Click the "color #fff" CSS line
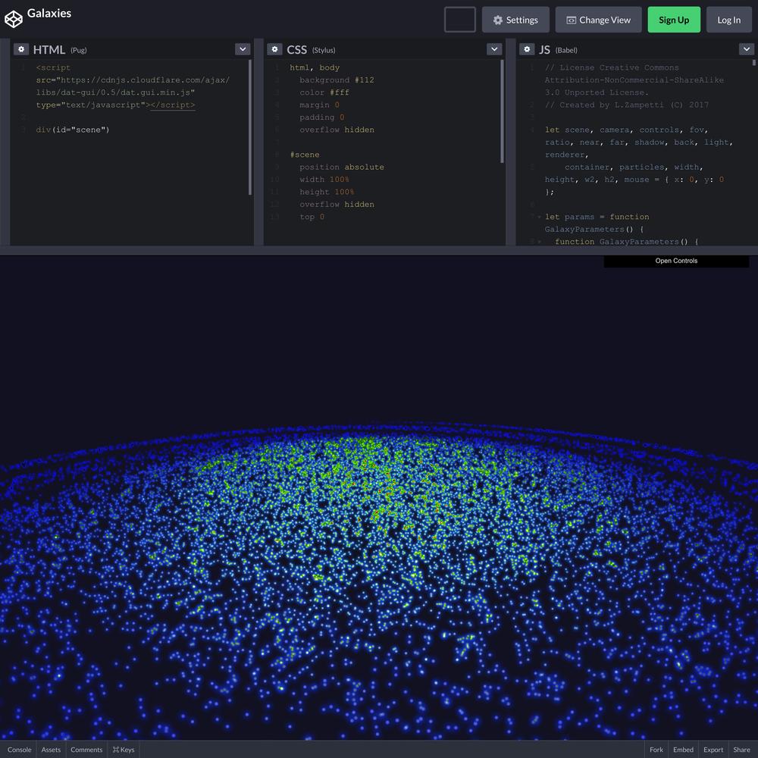 coord(324,92)
